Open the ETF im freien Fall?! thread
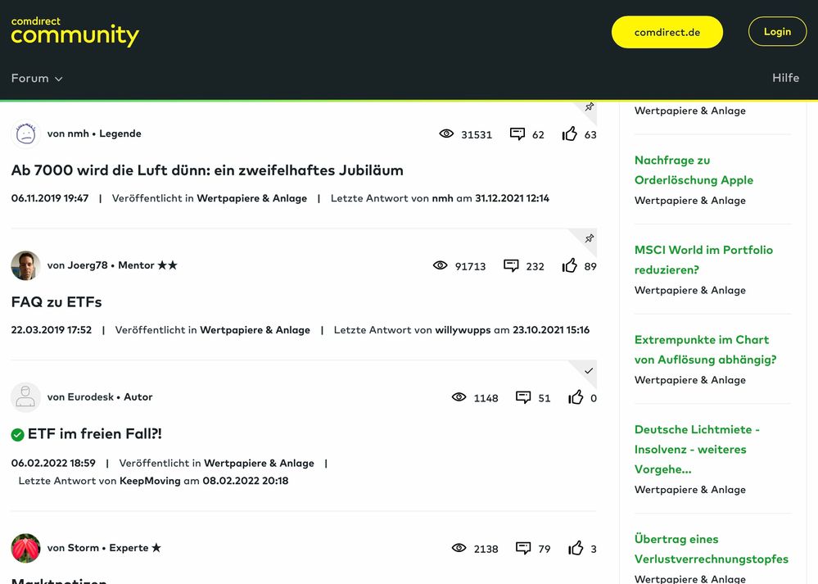The image size is (818, 584). (x=94, y=433)
